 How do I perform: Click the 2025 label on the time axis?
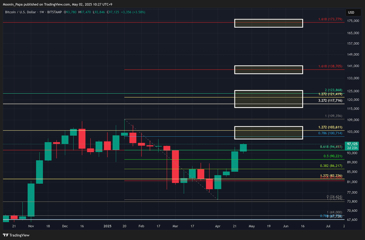(x=107, y=226)
